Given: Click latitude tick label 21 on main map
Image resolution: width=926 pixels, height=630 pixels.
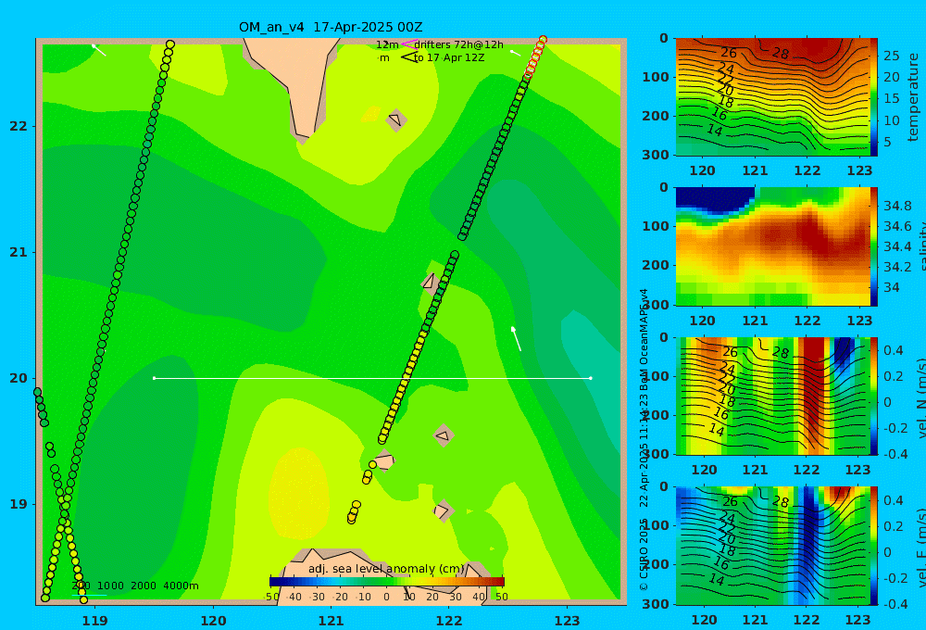Looking at the screenshot, I should click(19, 252).
